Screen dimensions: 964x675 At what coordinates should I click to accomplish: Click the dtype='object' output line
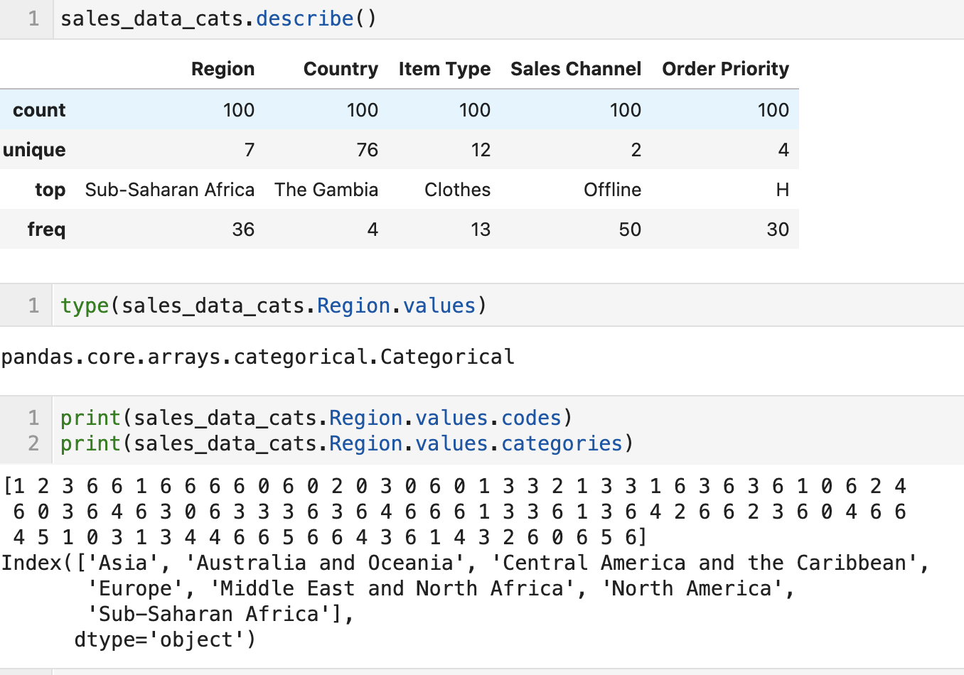click(164, 639)
